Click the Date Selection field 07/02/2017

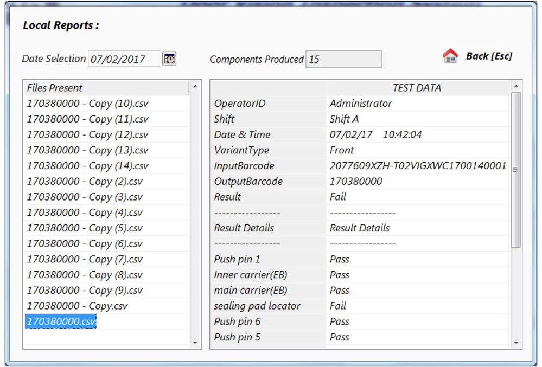124,59
